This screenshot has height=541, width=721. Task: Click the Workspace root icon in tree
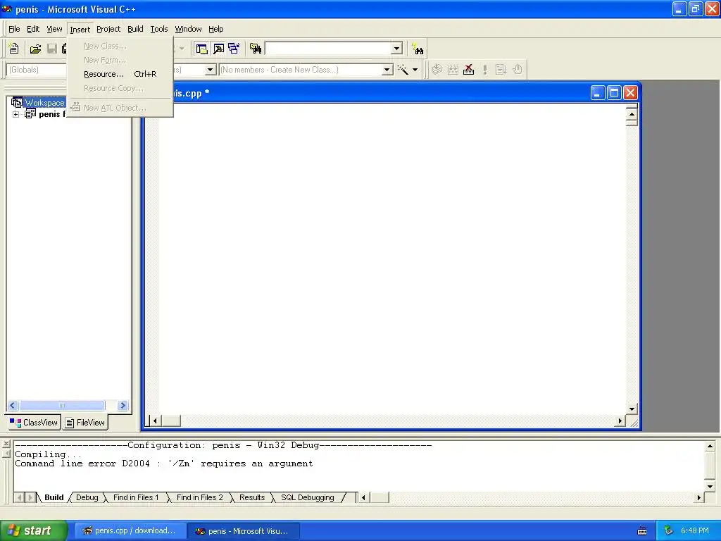pos(17,103)
